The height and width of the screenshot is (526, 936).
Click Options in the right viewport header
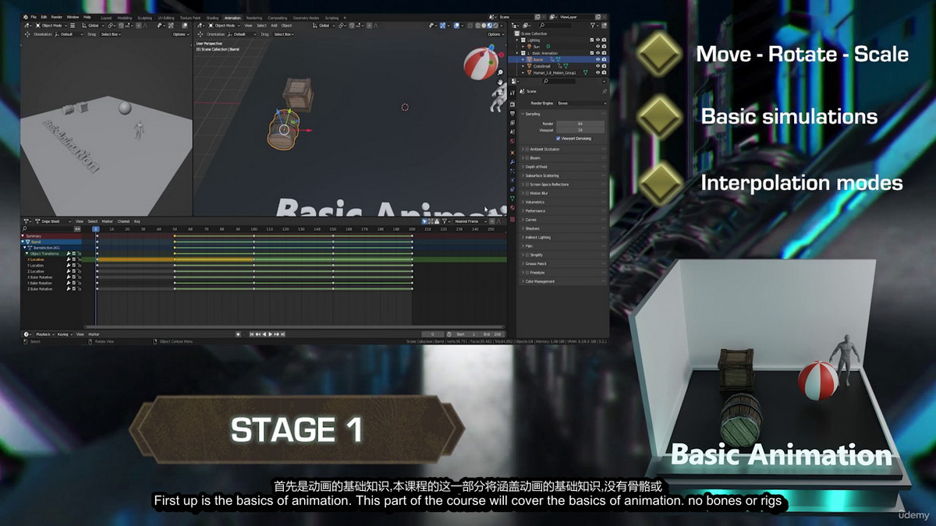coord(495,34)
